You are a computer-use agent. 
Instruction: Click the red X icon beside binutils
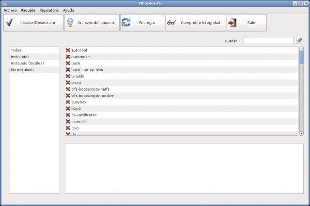[68, 76]
